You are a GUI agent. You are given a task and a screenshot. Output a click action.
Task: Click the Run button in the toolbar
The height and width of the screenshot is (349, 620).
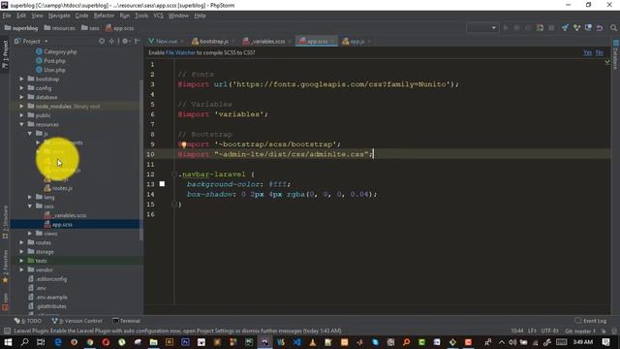coord(506,28)
